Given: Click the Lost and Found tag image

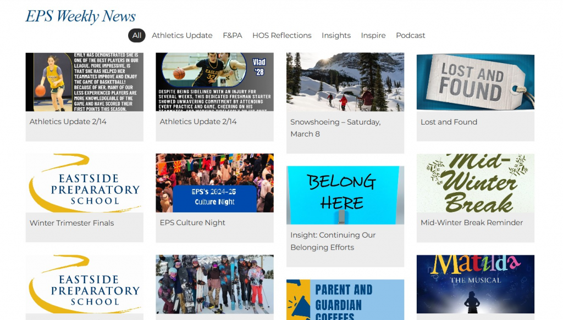Looking at the screenshot, I should [476, 82].
